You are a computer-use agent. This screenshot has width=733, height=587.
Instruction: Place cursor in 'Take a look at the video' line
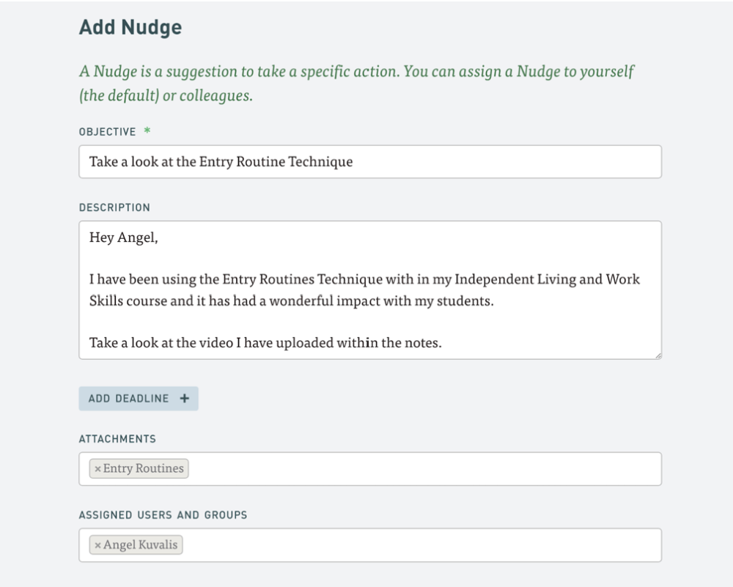[x=265, y=342]
